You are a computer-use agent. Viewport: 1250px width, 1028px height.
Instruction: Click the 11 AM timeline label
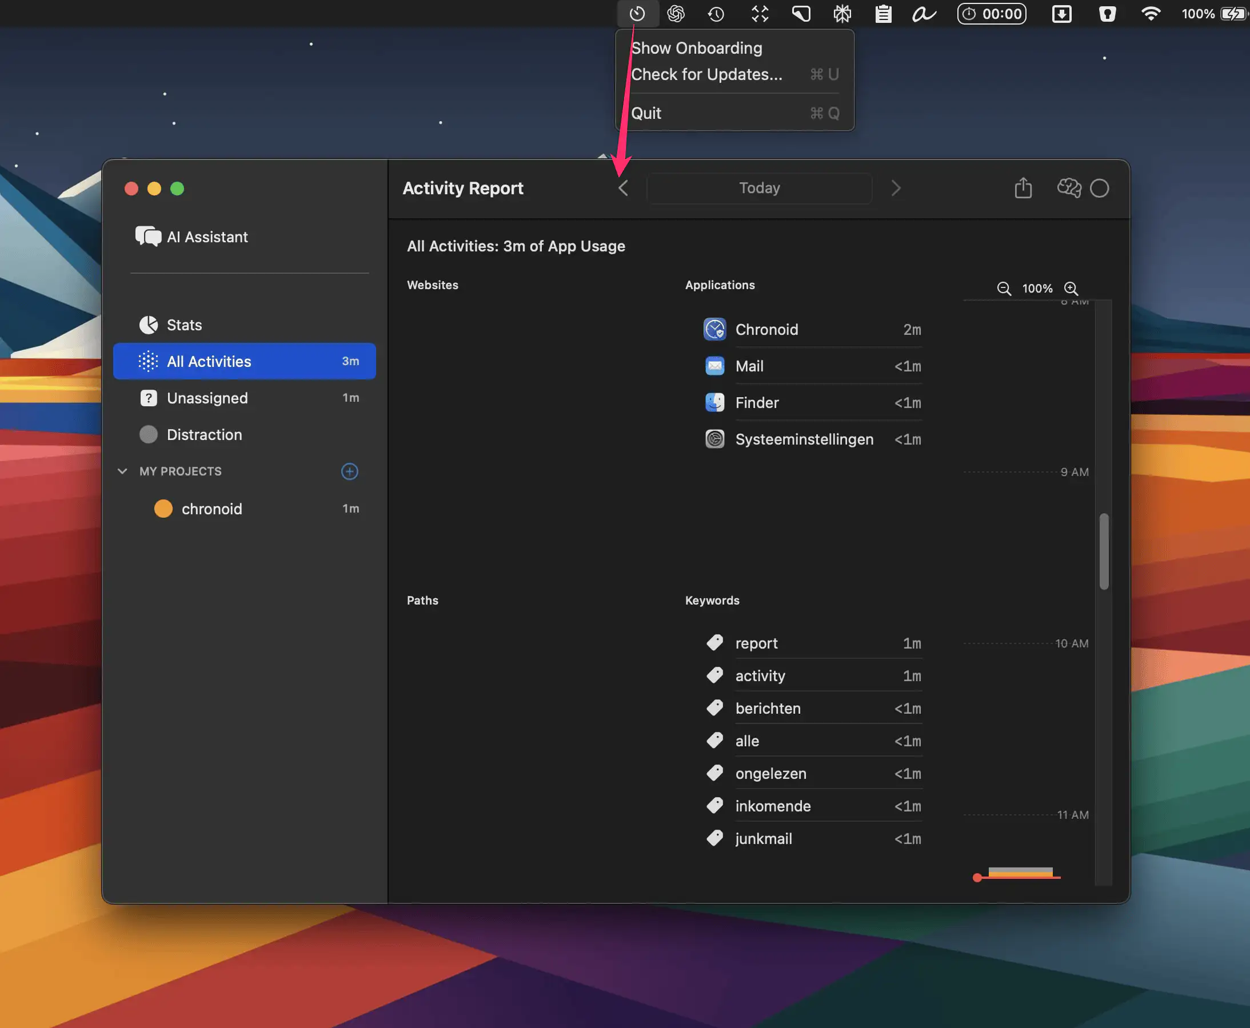point(1072,815)
